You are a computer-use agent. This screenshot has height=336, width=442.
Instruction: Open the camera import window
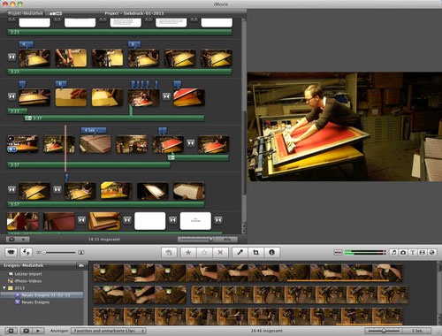11,252
